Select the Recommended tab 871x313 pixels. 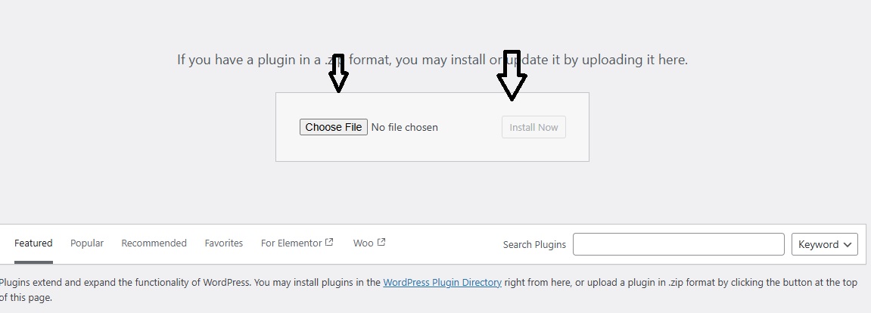pos(154,243)
